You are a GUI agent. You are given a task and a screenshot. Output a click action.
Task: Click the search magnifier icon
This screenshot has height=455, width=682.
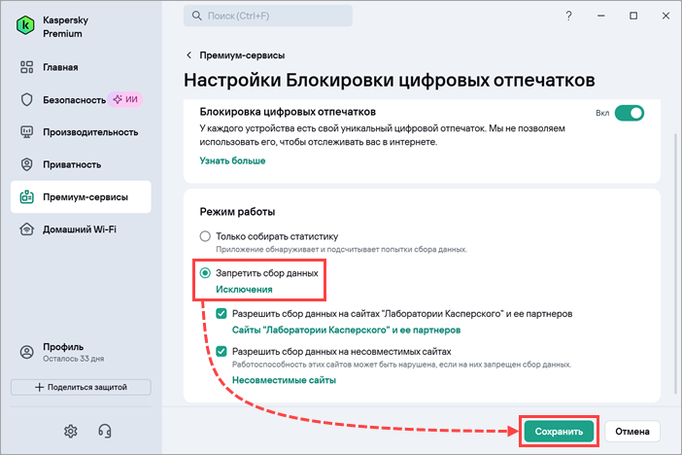pos(196,16)
